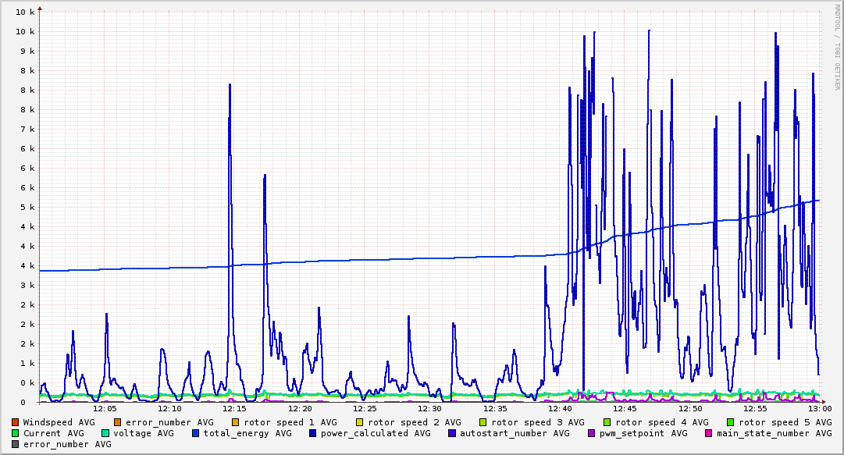Screen dimensions: 844x455
Task: Click the rotor speed 5 AVG color swatch
Action: pyautogui.click(x=731, y=423)
